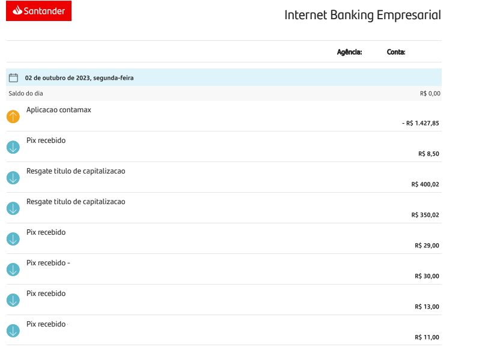Click the calendar icon beside 02 de outubro
Screen dimensions: 503x353
point(13,77)
